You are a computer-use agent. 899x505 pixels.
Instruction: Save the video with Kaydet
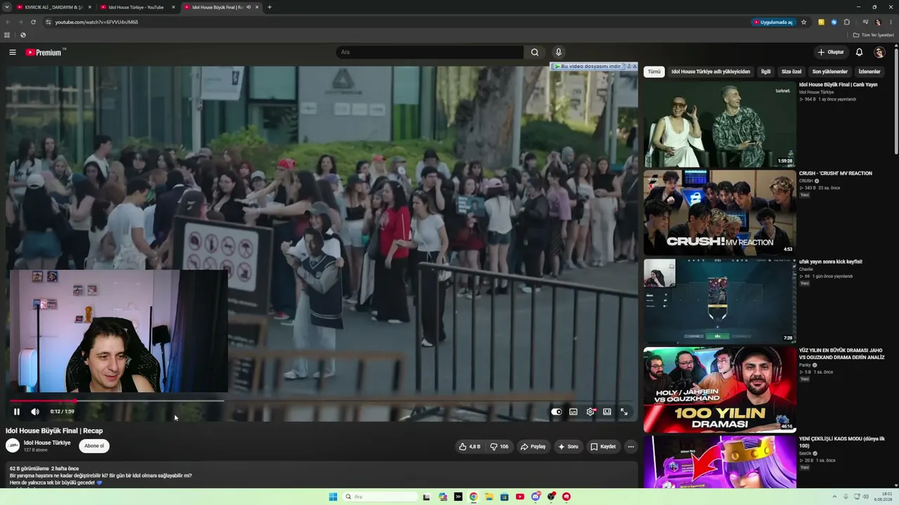[603, 446]
